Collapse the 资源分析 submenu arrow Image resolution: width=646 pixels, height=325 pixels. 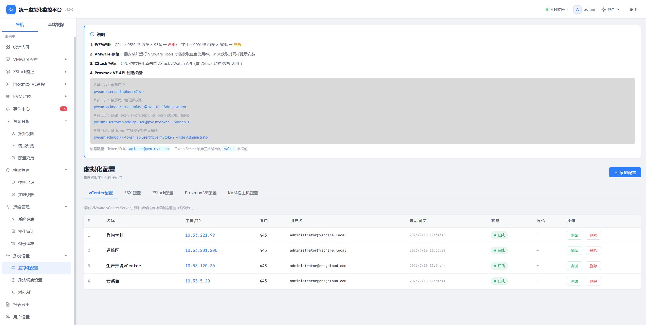tap(66, 121)
